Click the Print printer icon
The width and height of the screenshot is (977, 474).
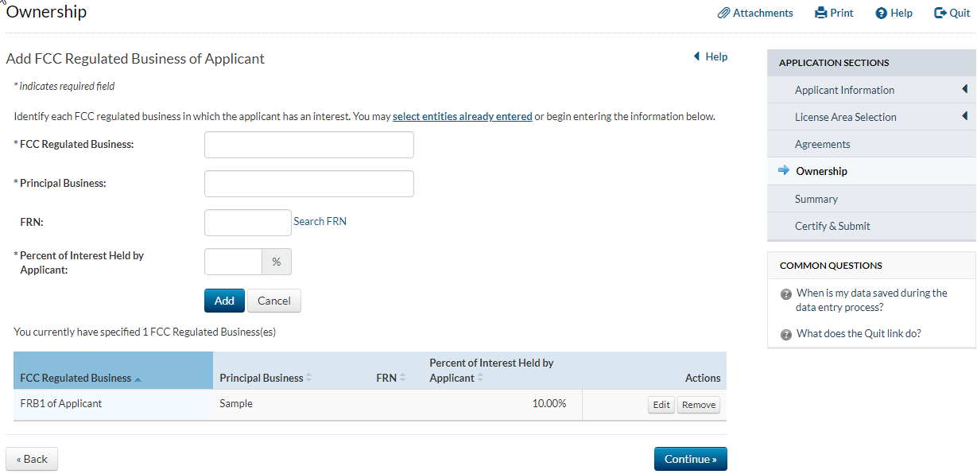pos(821,13)
